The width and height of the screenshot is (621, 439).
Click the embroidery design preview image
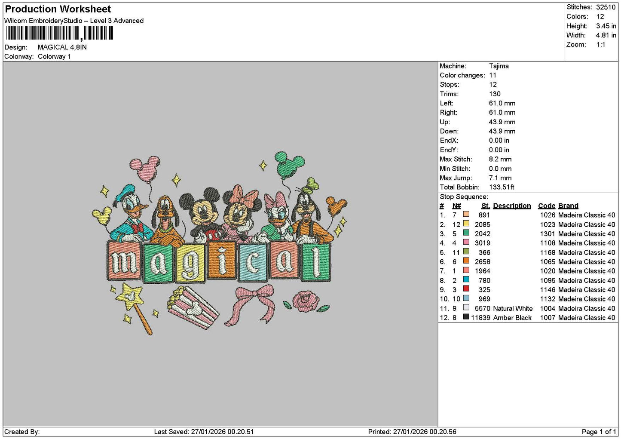click(x=220, y=243)
